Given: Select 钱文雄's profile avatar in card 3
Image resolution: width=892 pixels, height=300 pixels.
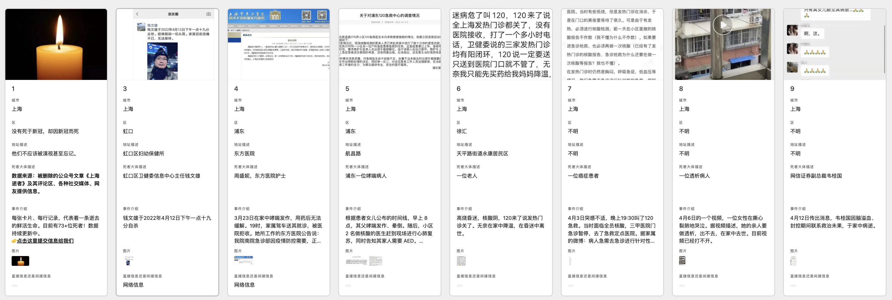Looking at the screenshot, I should 141,27.
